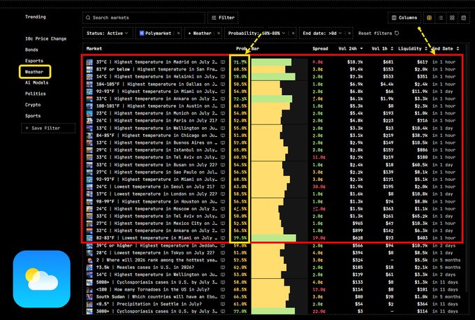This screenshot has width=475, height=320.
Task: Click the square icon beside the Seoul 24°C market
Action: pyautogui.click(x=223, y=187)
